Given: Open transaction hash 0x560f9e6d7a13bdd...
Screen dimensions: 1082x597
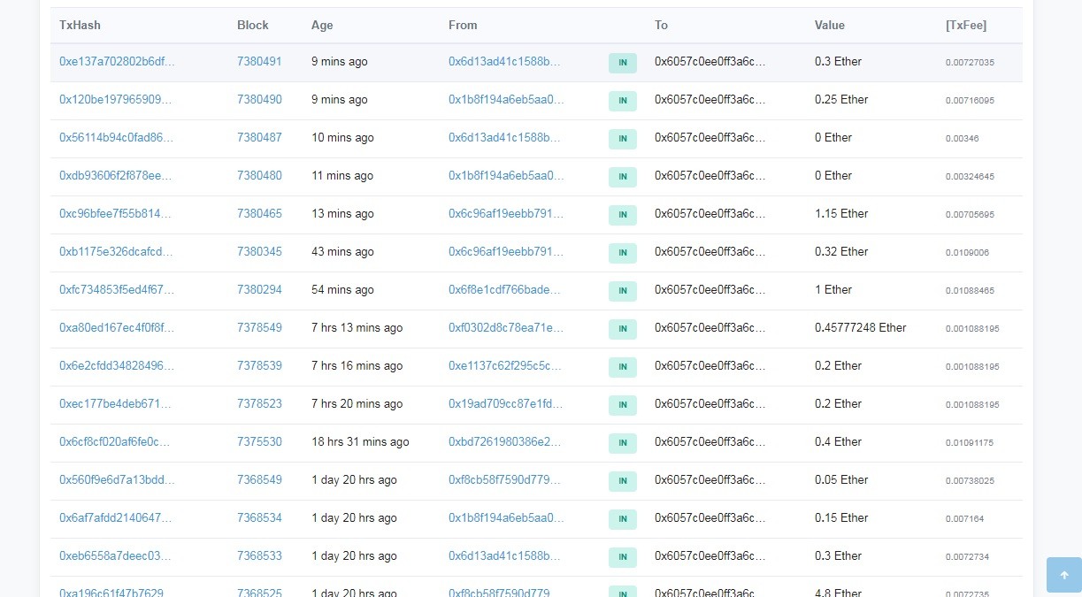Looking at the screenshot, I should 117,480.
